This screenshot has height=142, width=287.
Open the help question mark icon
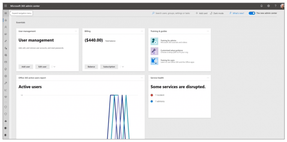tap(276, 6)
